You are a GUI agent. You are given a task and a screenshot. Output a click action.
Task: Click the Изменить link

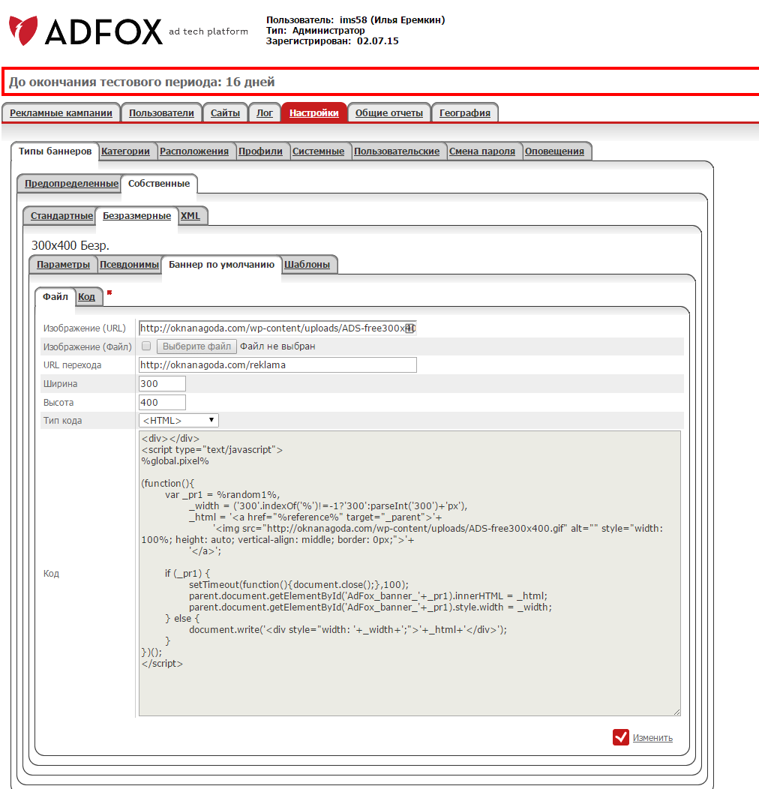tap(652, 738)
